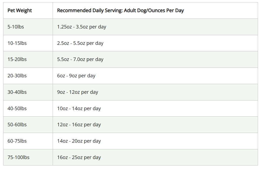Click the "14oz - 20oz per day" serving
Screen dimensions: 261x169
[x=79, y=141]
